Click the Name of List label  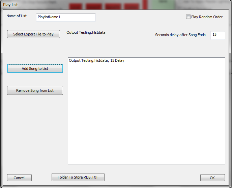[x=17, y=16]
